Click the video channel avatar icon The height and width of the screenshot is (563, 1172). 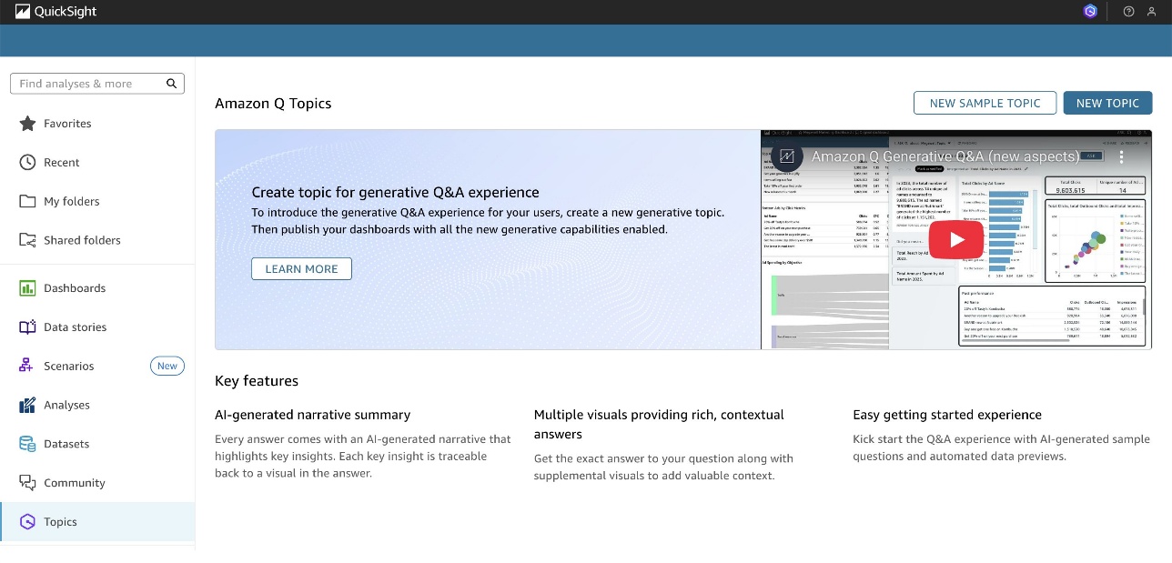[x=786, y=156]
